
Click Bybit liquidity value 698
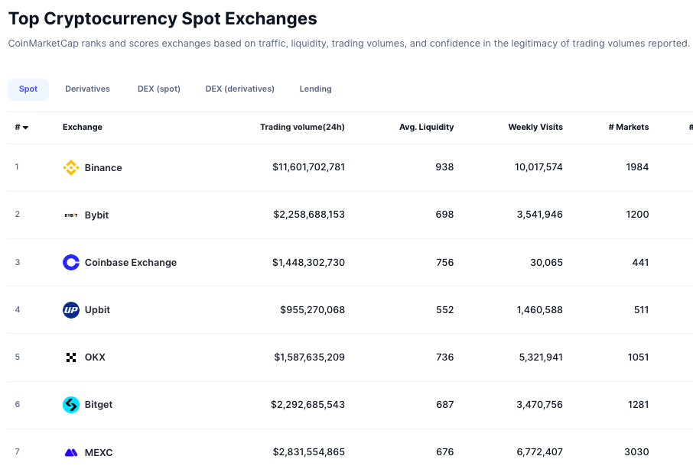click(444, 215)
